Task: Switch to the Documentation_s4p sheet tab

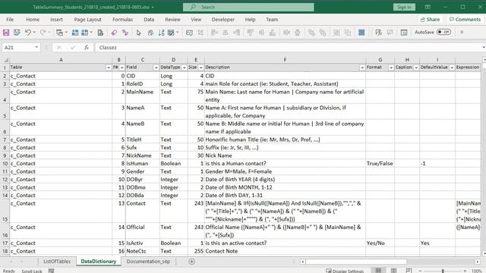Action: [x=148, y=262]
